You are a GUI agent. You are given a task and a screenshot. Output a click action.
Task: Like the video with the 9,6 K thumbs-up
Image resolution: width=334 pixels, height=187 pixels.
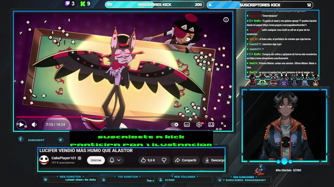148,160
